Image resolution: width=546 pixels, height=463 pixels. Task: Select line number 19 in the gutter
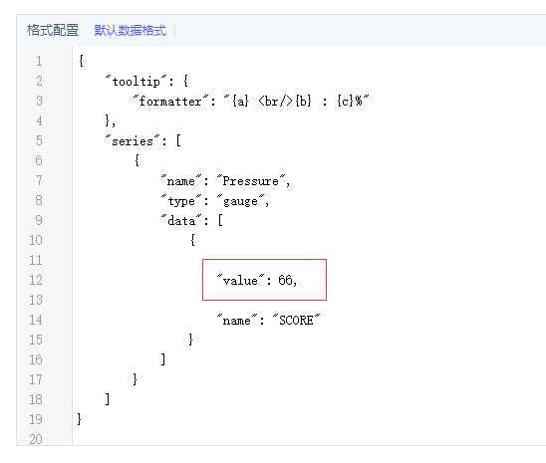[36, 419]
